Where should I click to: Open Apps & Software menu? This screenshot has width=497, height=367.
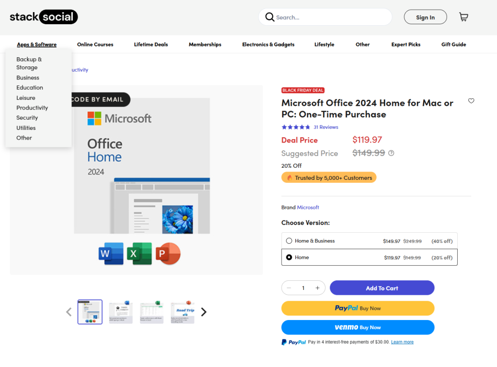36,45
